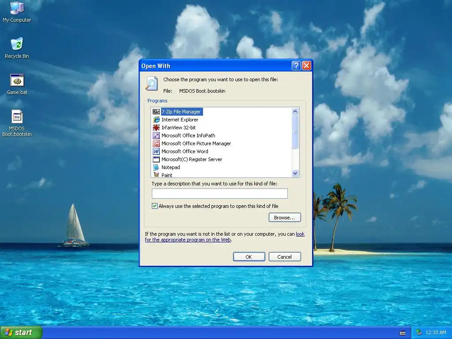This screenshot has height=339, width=452.
Task: Click the keyboard icon in taskbar
Action: coord(403,333)
